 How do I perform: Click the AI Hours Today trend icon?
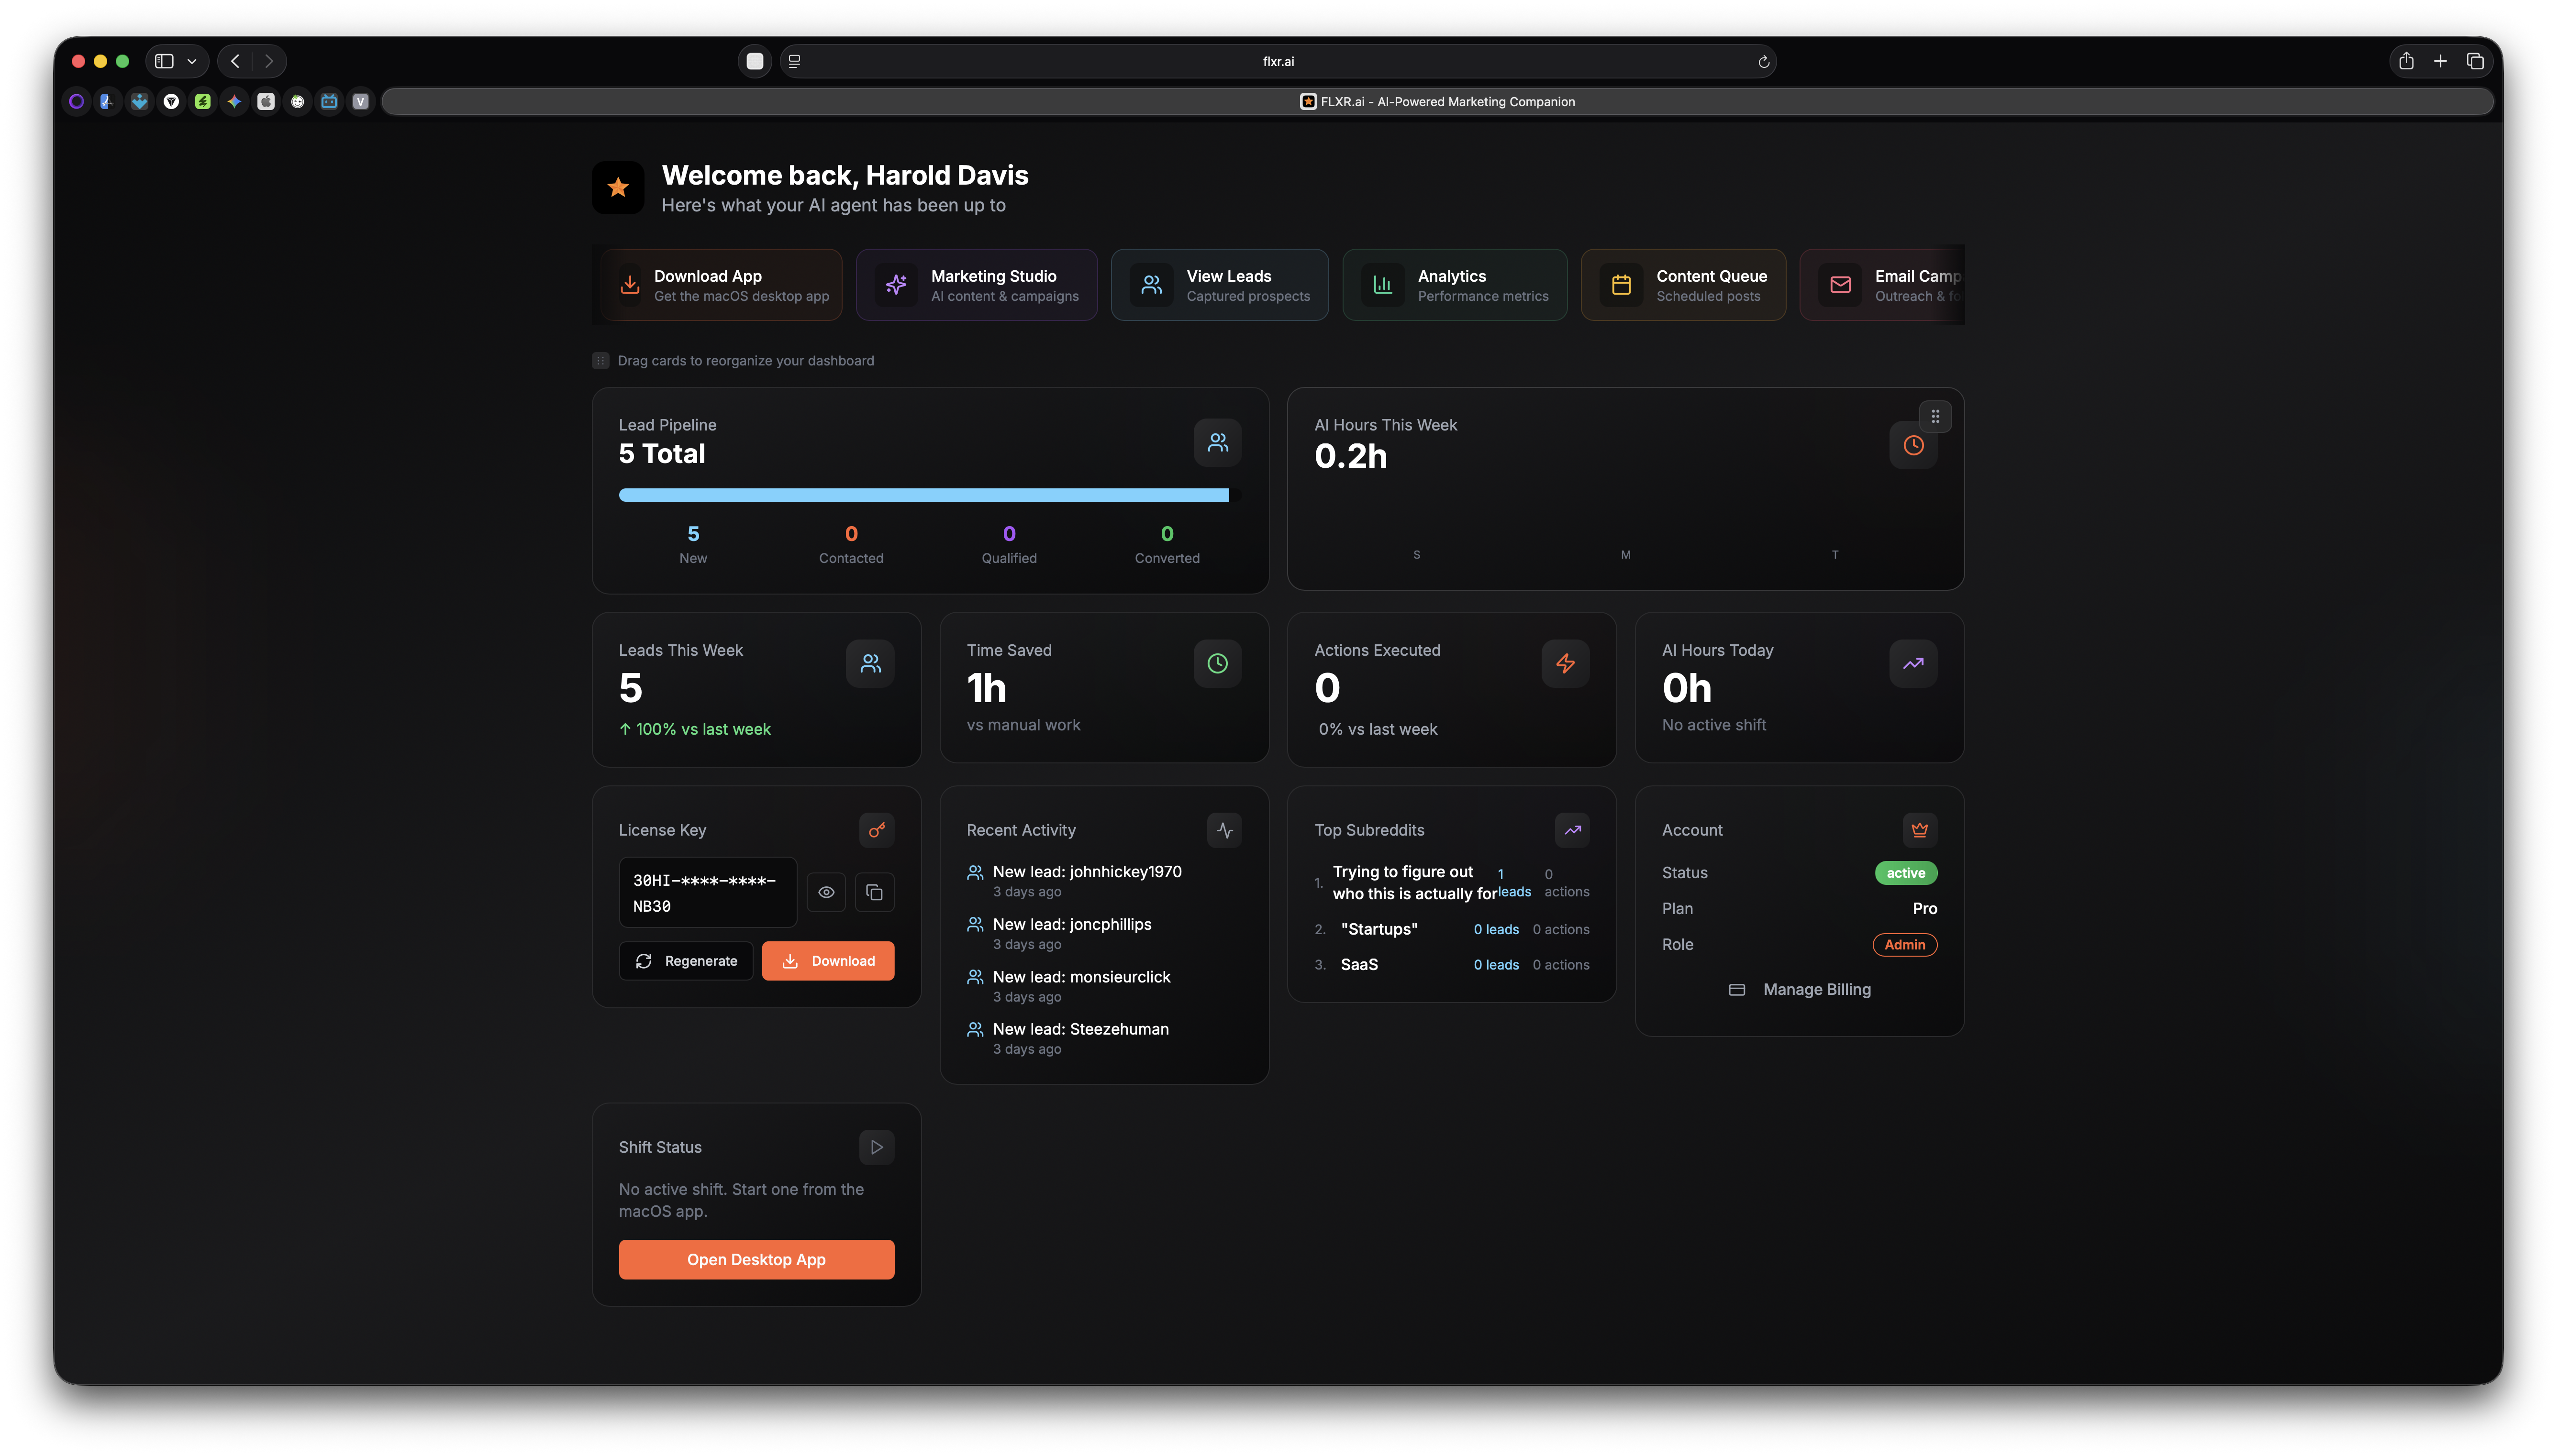click(x=1912, y=663)
